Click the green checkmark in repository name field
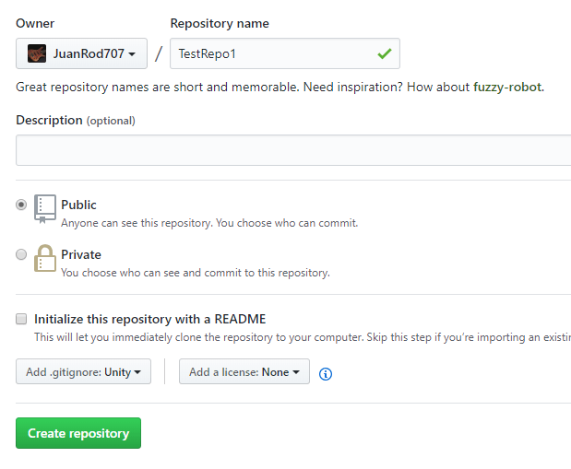This screenshot has height=469, width=571. click(384, 53)
